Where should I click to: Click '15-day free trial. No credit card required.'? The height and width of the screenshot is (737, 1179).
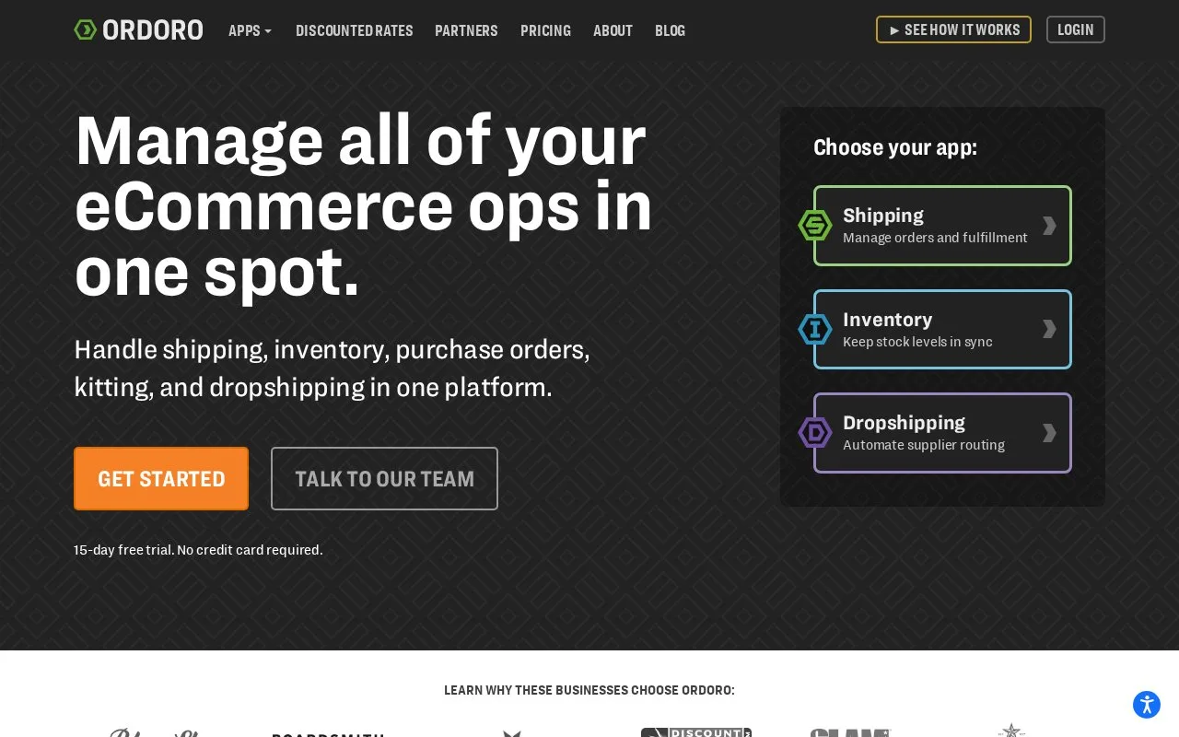[x=198, y=550]
